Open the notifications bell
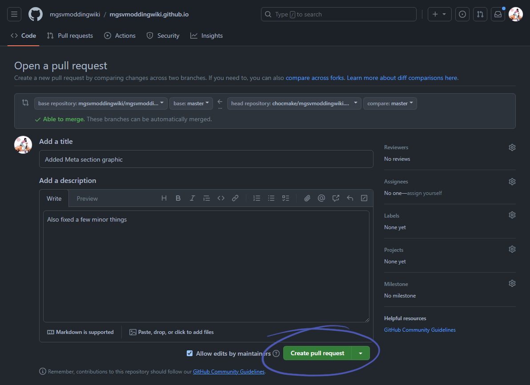 (x=498, y=14)
